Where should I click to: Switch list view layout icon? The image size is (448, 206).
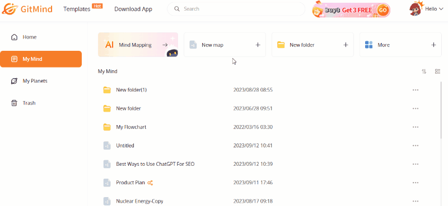[437, 71]
